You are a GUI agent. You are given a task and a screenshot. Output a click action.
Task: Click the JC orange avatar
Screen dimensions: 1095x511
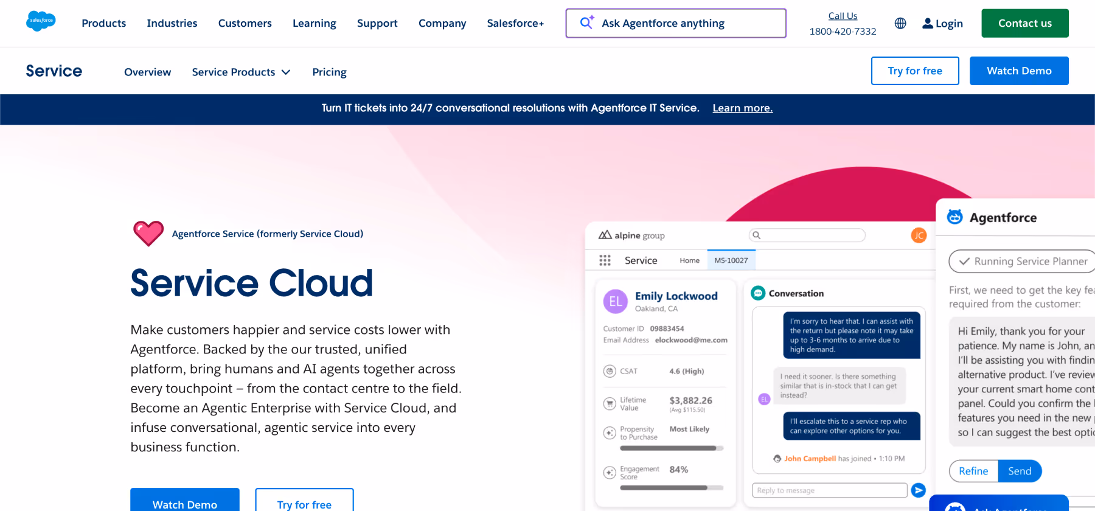(x=919, y=235)
